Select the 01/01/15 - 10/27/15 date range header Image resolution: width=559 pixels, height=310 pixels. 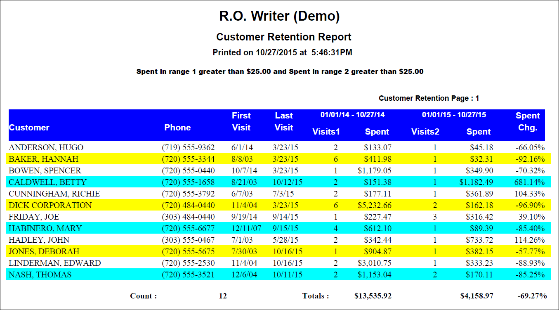(x=454, y=115)
